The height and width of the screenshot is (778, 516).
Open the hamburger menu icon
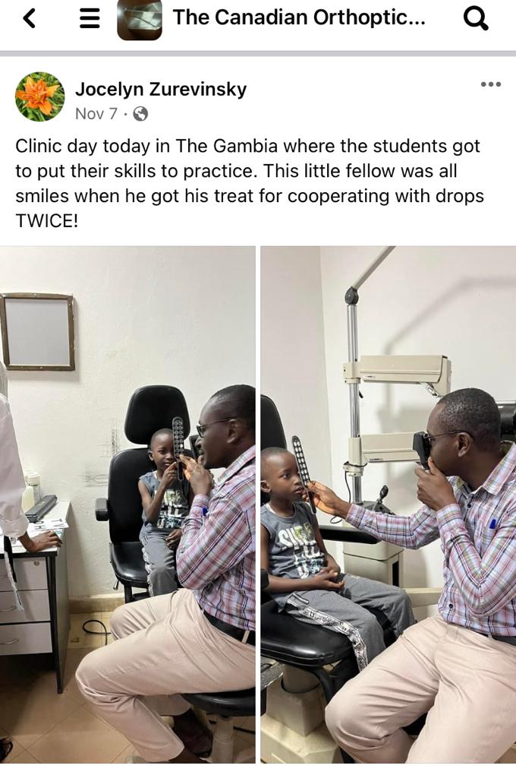[90, 18]
